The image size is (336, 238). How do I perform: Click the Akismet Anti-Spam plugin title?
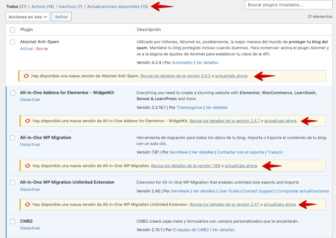[x=40, y=42]
